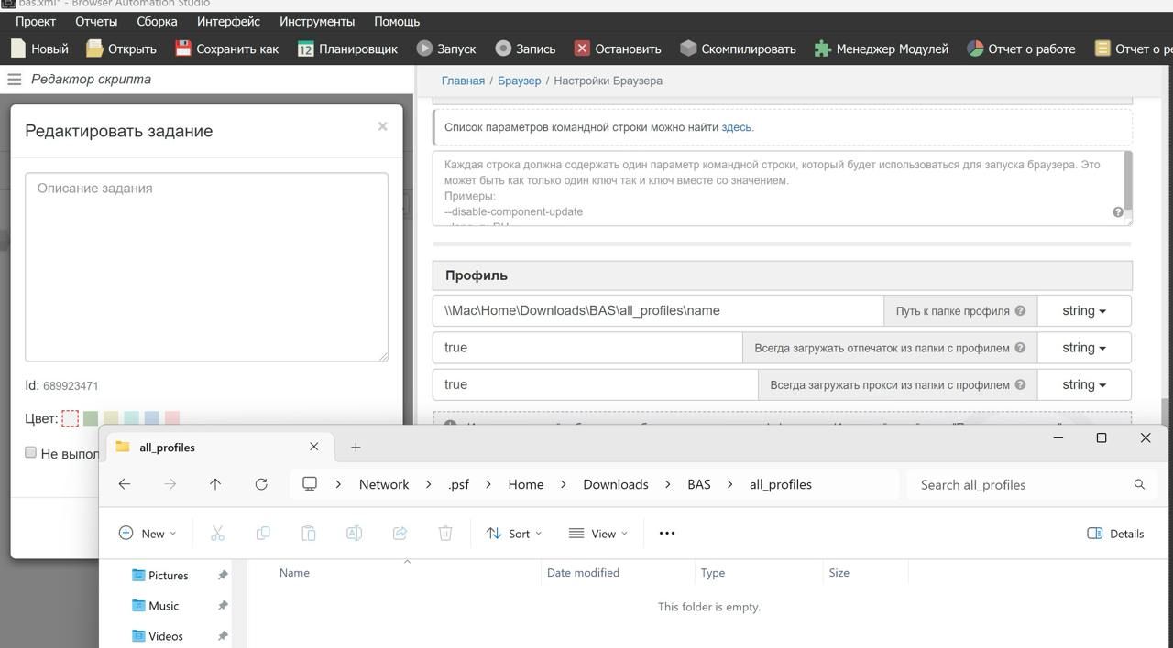Screen dimensions: 1173x648
Task: Click help icon next to Путь к папке профиля
Action: [x=1020, y=311]
